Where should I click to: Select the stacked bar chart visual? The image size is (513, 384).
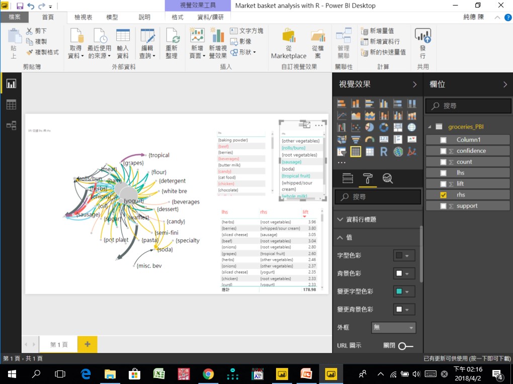341,104
